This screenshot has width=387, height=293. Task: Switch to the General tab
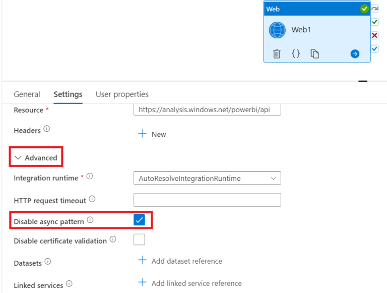coord(27,94)
